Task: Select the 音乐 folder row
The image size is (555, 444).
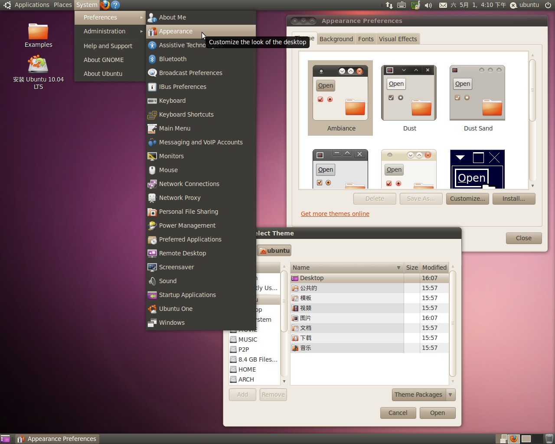Action: click(x=369, y=348)
